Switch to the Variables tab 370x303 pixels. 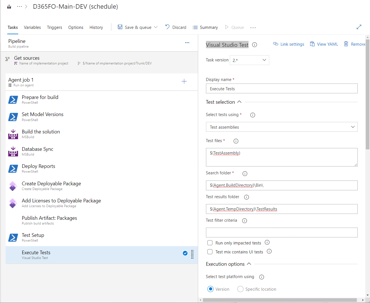pyautogui.click(x=32, y=27)
